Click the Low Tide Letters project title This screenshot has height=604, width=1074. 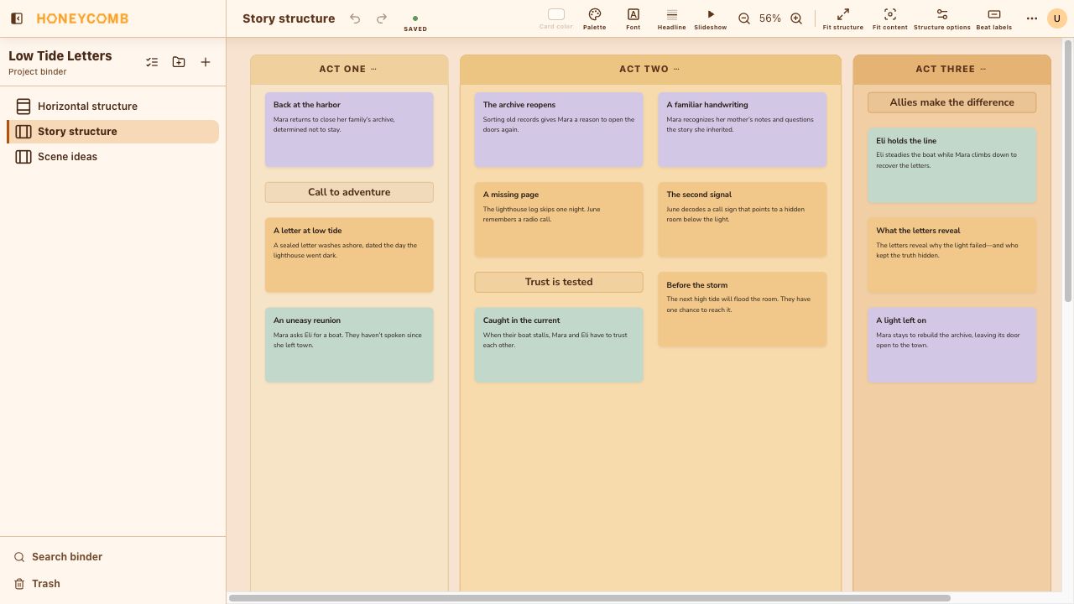point(60,55)
